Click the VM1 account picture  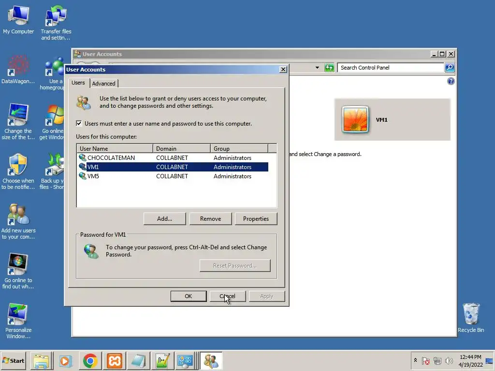click(355, 120)
